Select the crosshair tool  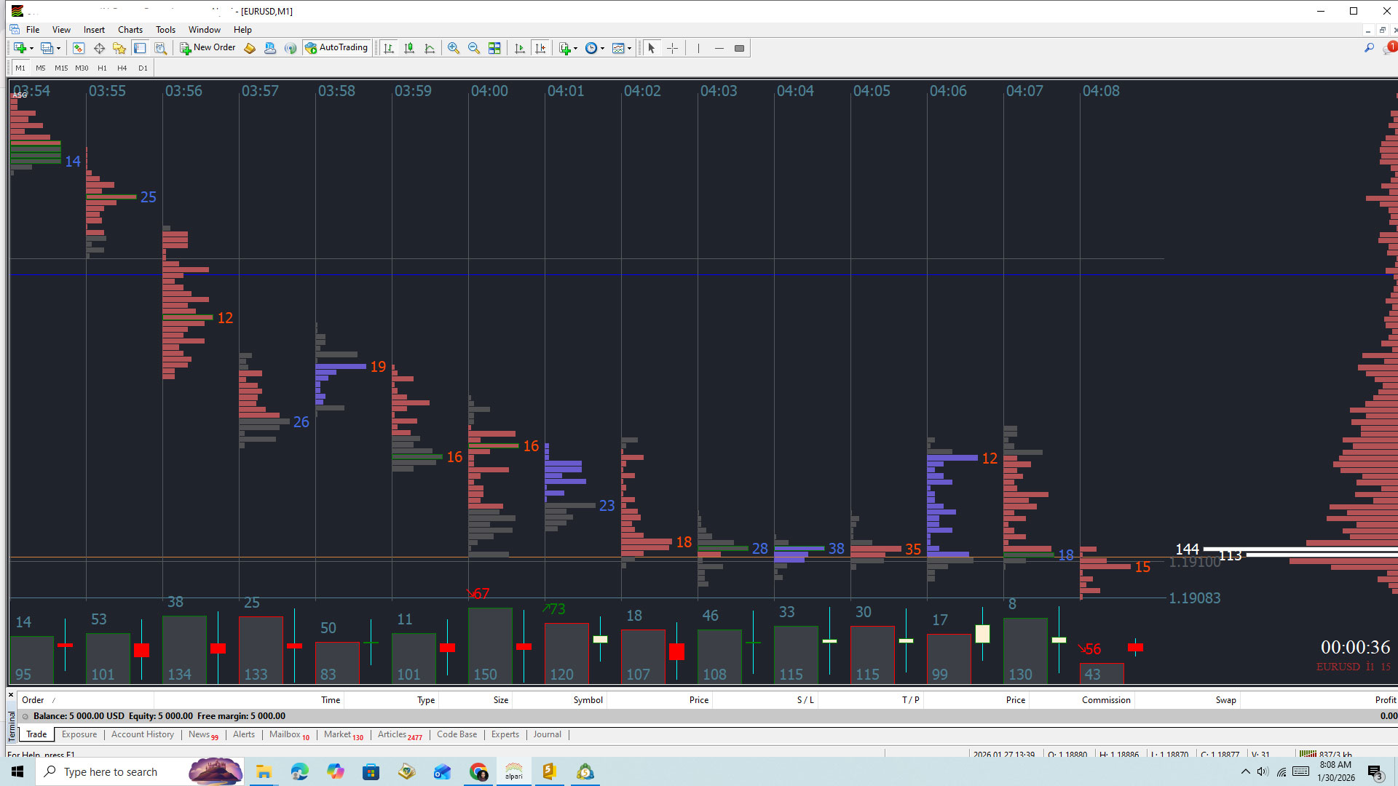672,48
